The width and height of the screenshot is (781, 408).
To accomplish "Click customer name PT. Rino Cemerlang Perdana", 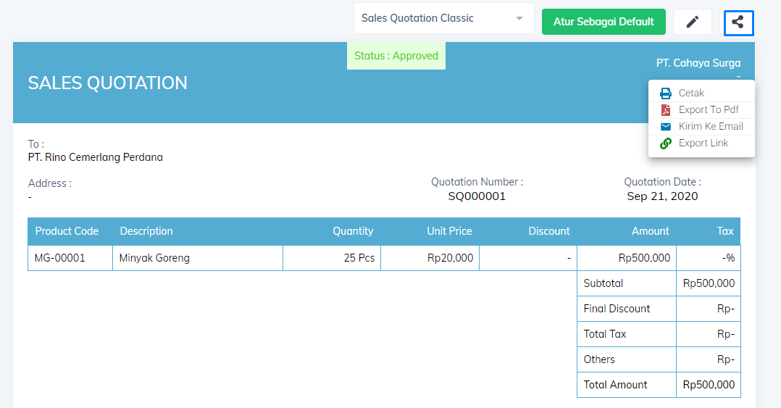I will coord(95,157).
